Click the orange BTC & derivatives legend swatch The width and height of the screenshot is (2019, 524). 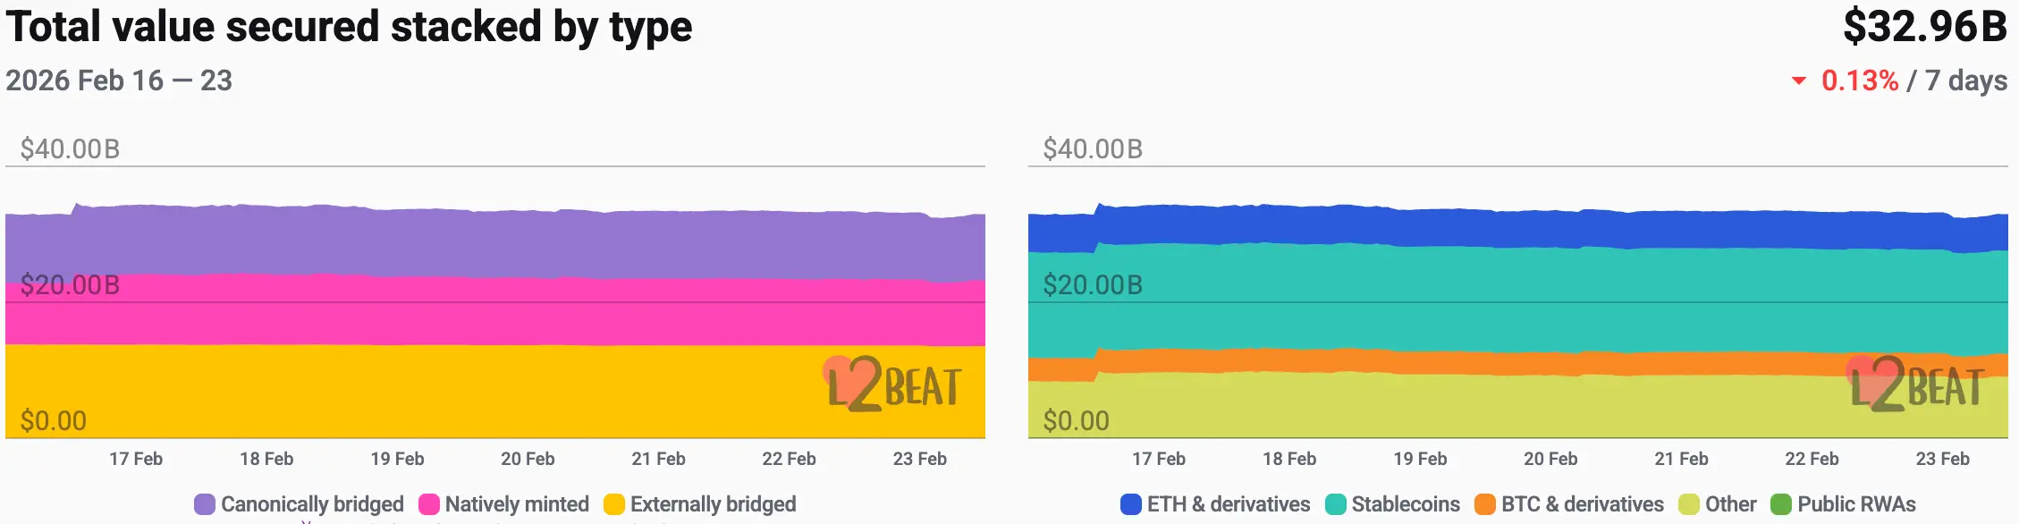[1485, 504]
